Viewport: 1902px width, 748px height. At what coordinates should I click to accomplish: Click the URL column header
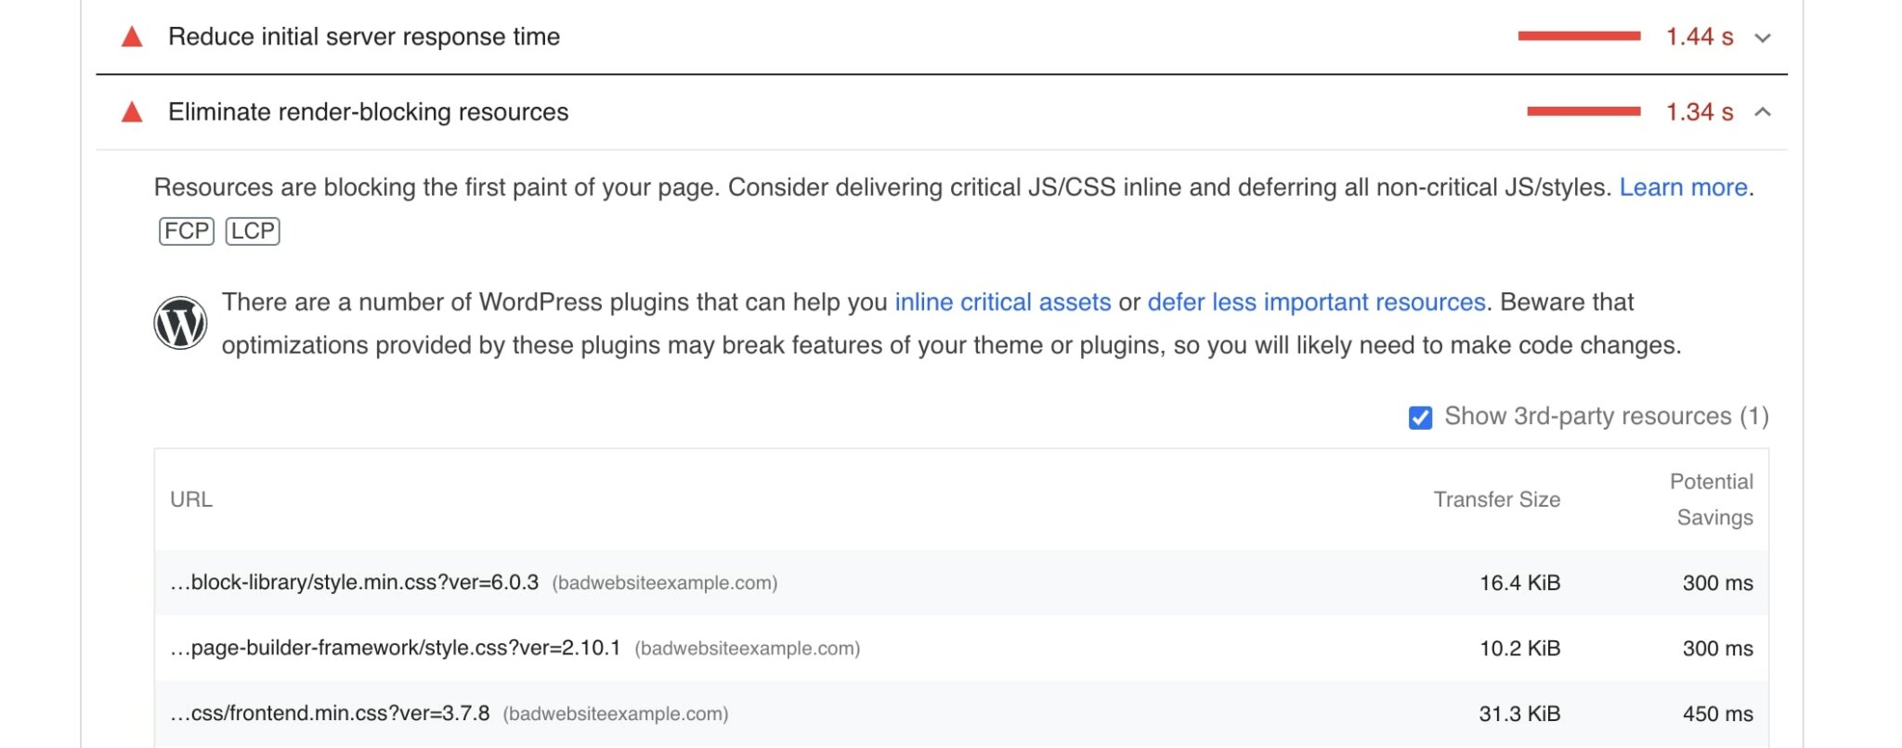pyautogui.click(x=190, y=499)
